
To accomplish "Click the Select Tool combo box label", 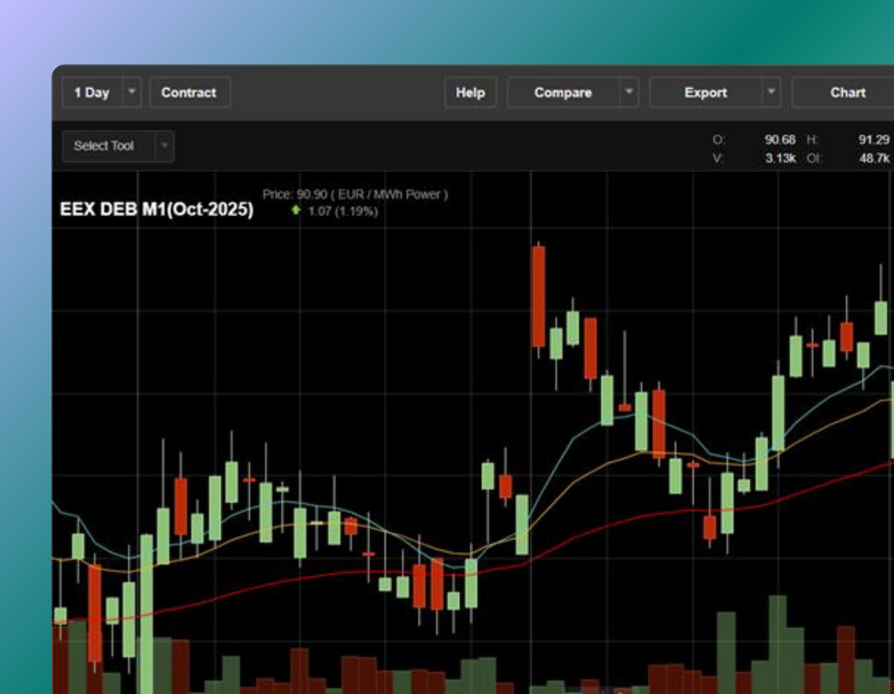I will coord(104,146).
